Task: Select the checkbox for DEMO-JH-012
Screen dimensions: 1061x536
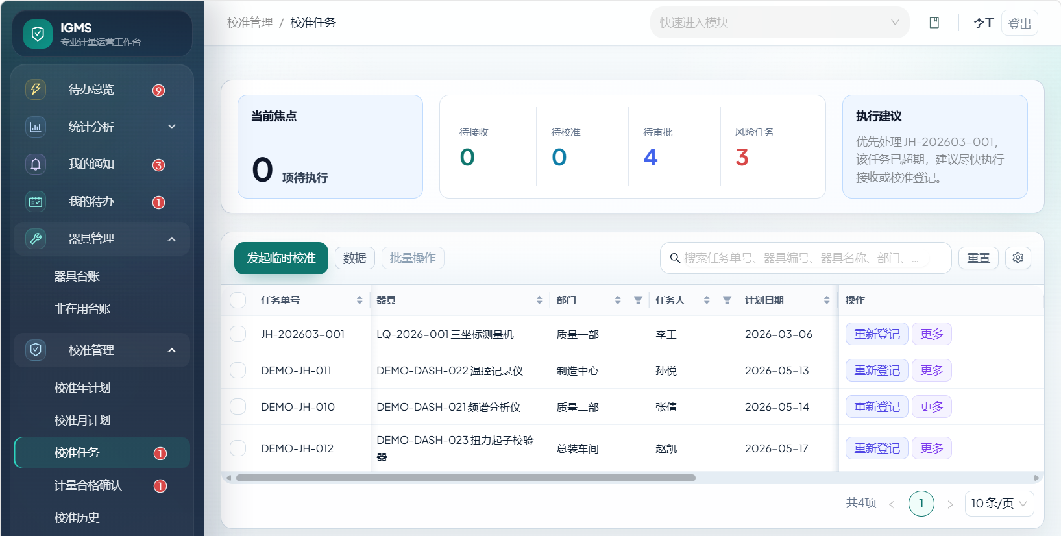Action: click(238, 448)
